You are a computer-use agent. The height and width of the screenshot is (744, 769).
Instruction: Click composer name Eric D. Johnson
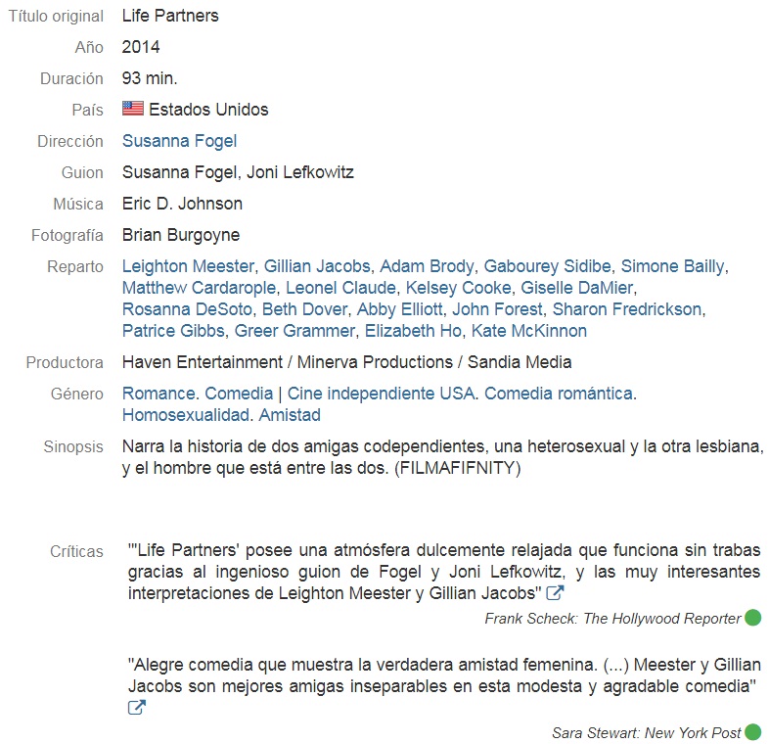coord(182,204)
